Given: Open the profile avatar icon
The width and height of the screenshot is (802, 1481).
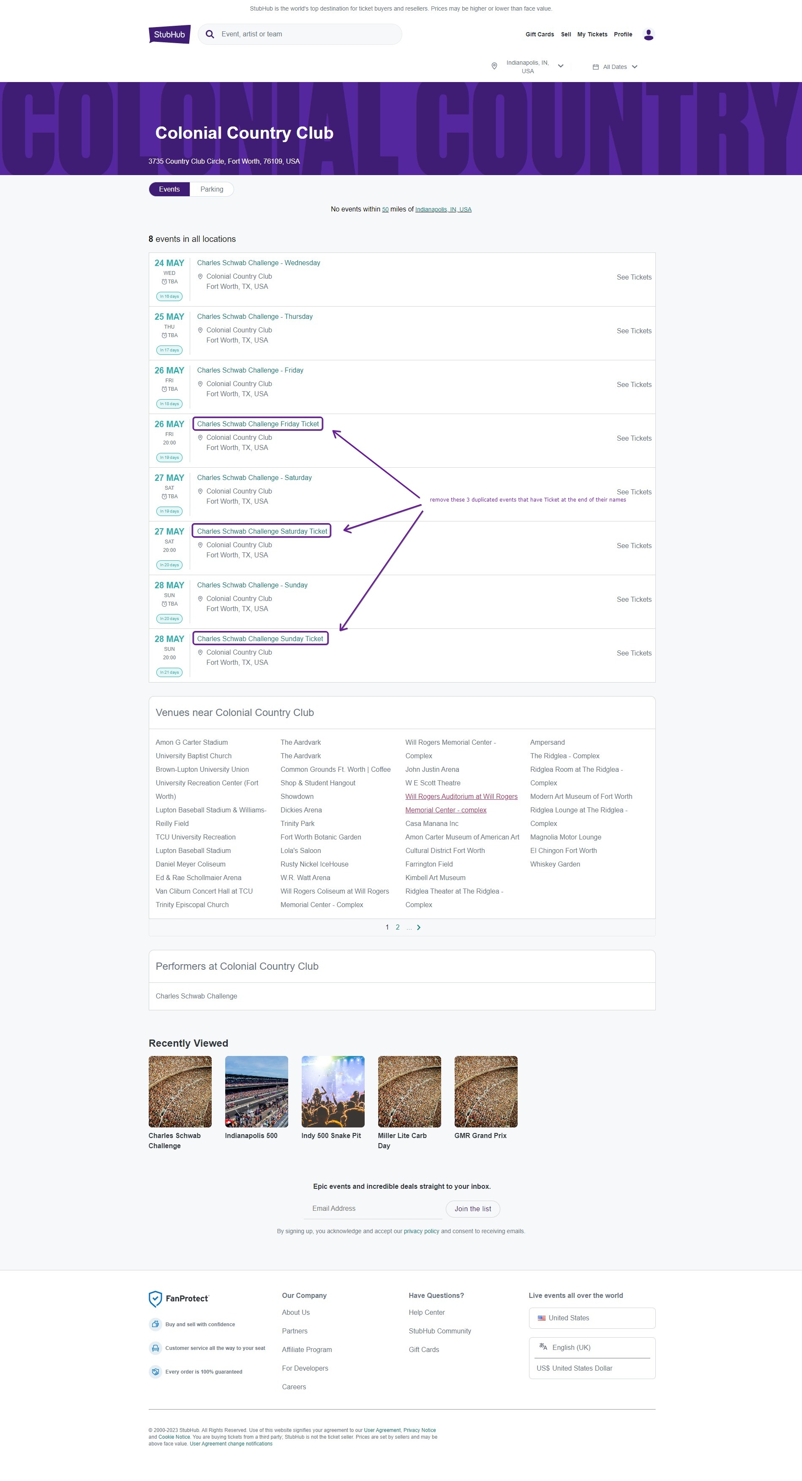Looking at the screenshot, I should click(649, 35).
